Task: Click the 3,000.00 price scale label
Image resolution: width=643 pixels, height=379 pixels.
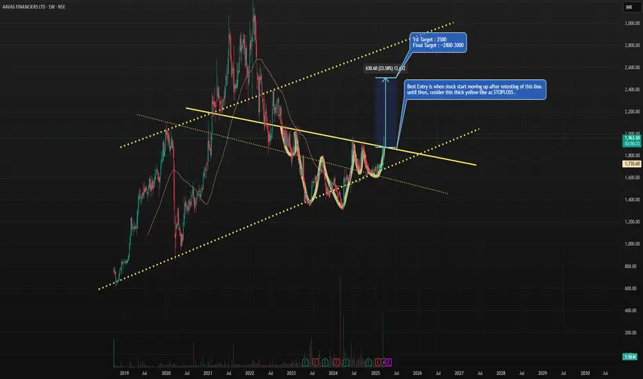Action: [632, 23]
